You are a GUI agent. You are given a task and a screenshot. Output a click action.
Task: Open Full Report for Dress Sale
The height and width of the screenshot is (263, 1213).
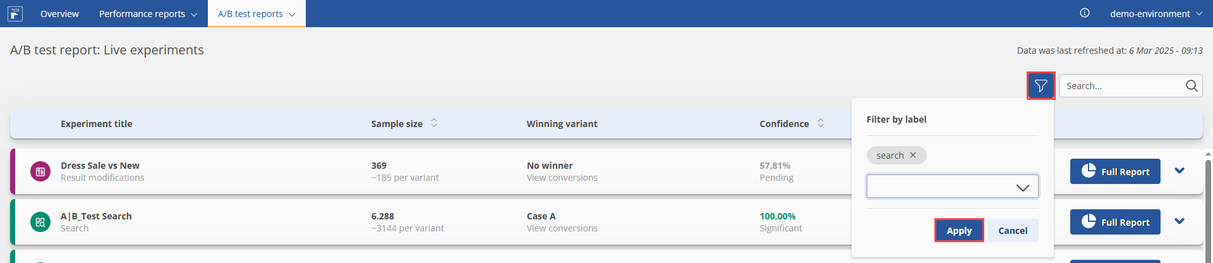click(1115, 171)
